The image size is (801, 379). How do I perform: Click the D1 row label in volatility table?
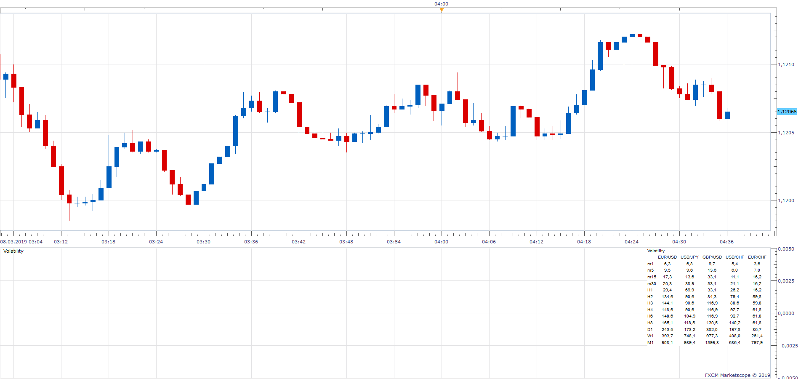point(650,330)
